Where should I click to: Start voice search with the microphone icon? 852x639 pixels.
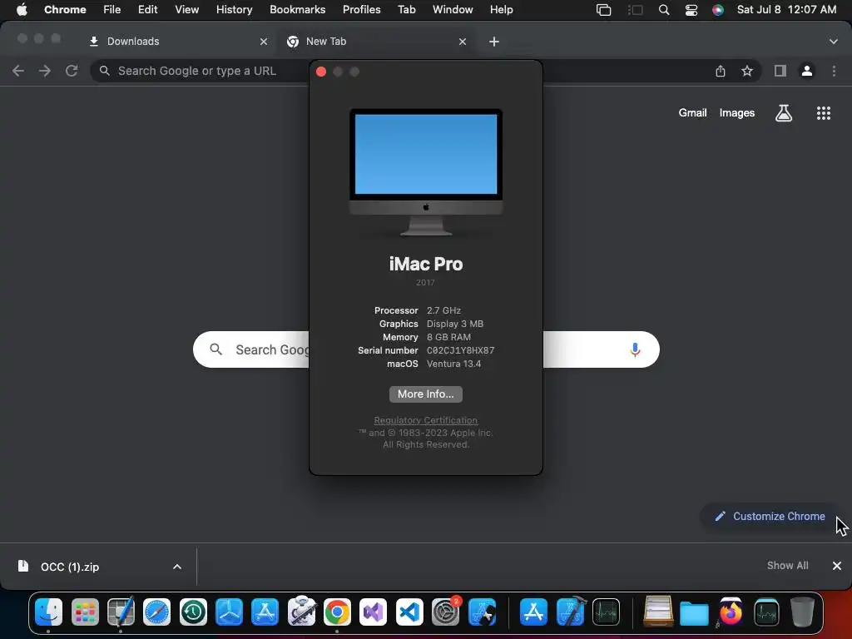(x=635, y=349)
